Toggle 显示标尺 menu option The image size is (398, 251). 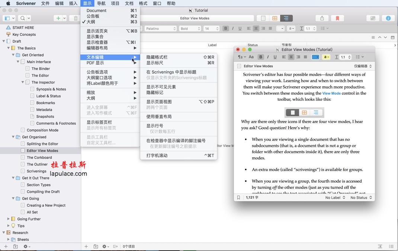point(179,63)
